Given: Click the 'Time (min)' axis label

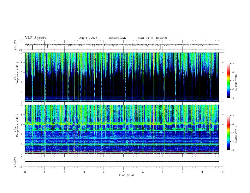Looking at the screenshot, I should click(126, 175).
